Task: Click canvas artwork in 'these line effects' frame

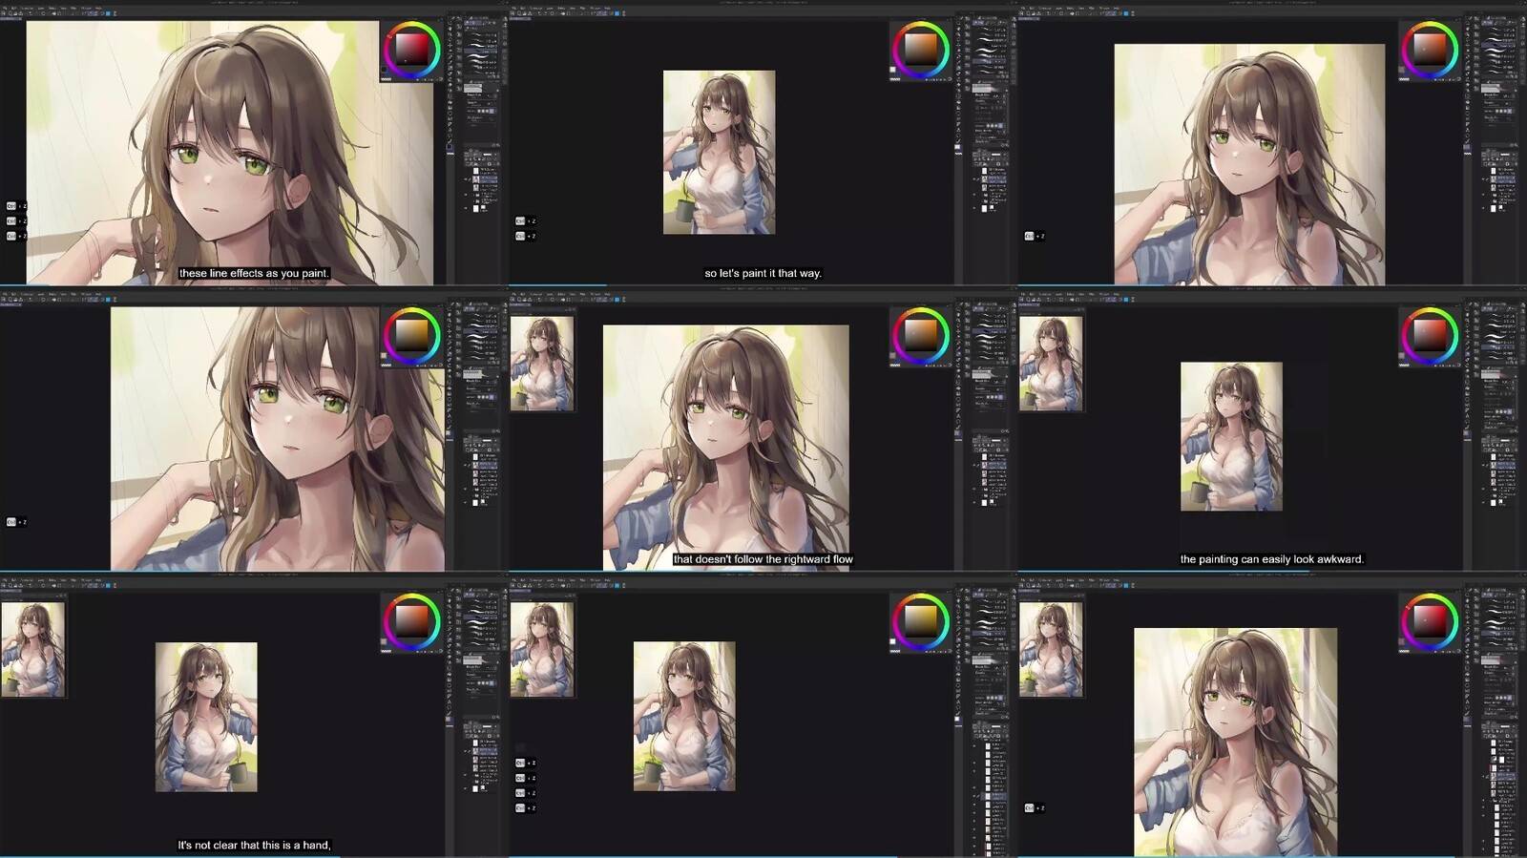Action: pyautogui.click(x=229, y=153)
